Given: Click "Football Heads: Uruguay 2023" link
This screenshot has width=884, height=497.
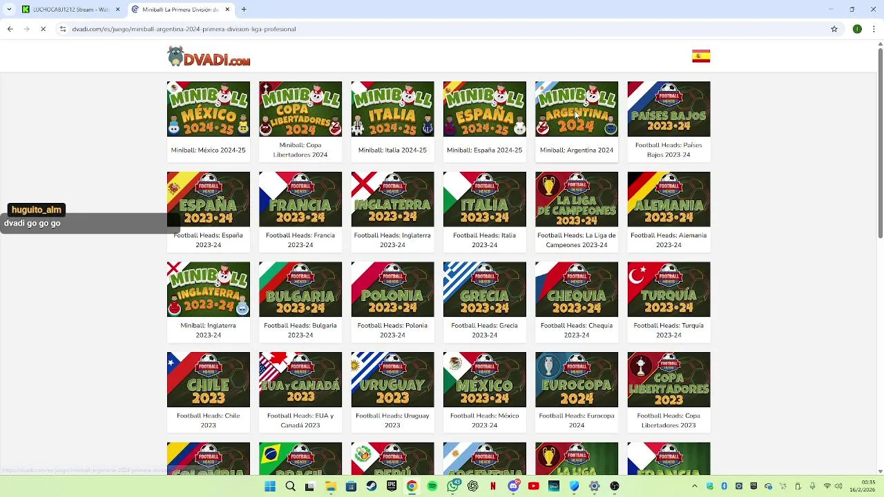Looking at the screenshot, I should pyautogui.click(x=392, y=420).
